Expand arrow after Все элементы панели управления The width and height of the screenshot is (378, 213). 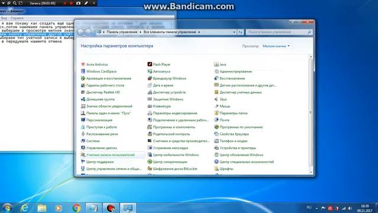[199, 32]
